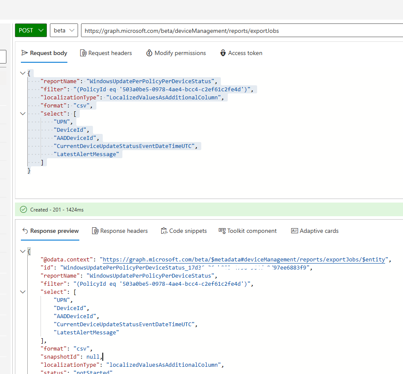Click the Toolkit component icon
This screenshot has width=403, height=374.
point(222,231)
